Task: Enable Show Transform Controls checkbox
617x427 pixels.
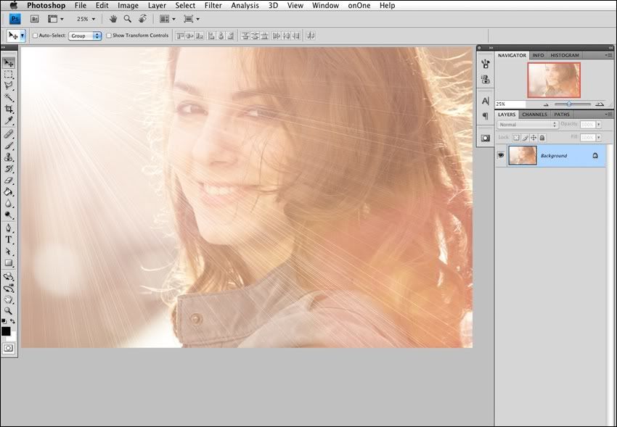Action: click(109, 36)
